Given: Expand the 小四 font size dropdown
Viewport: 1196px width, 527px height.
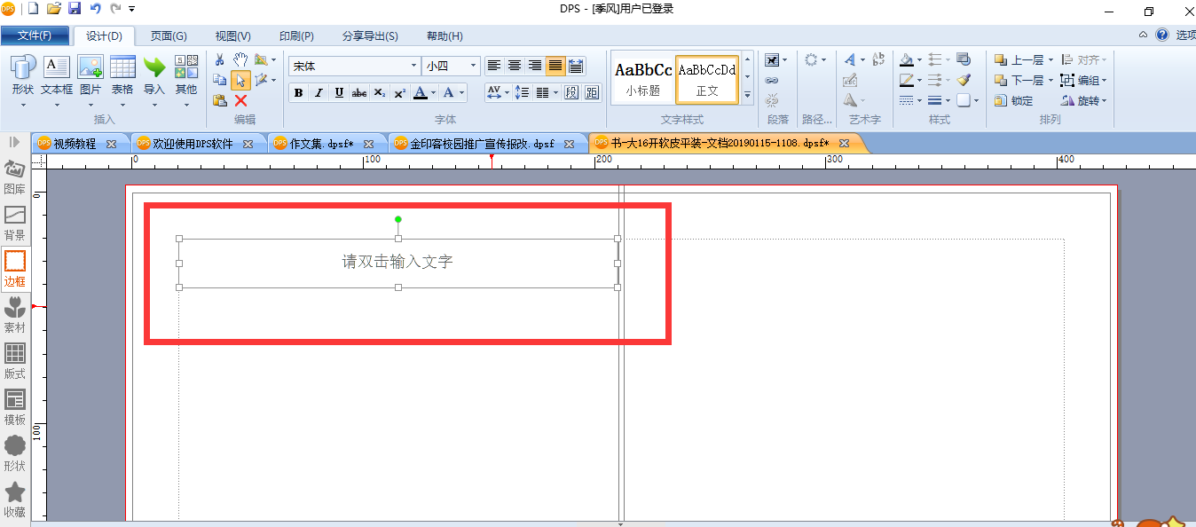Looking at the screenshot, I should (x=474, y=66).
